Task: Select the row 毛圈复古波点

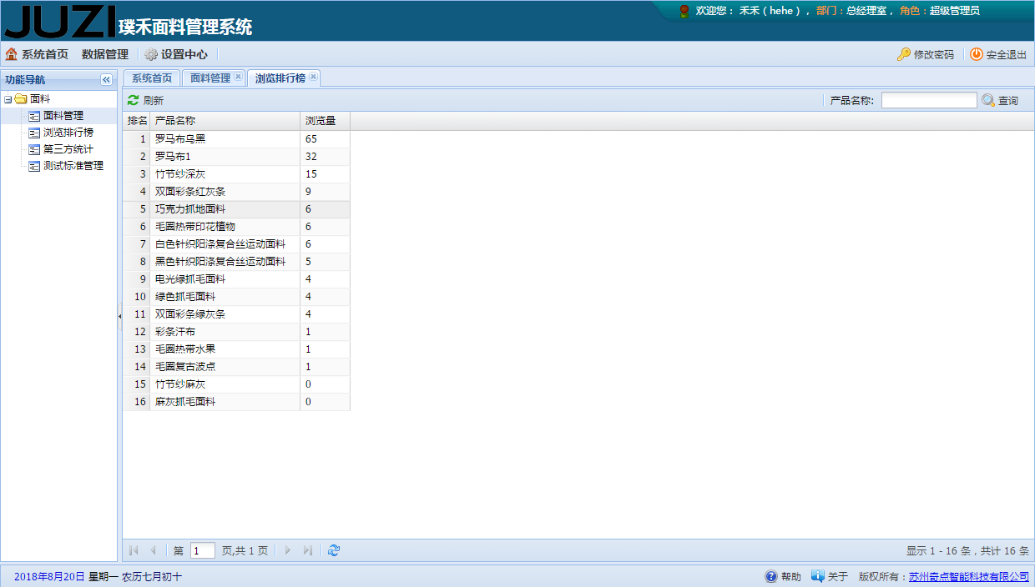Action: pos(236,367)
